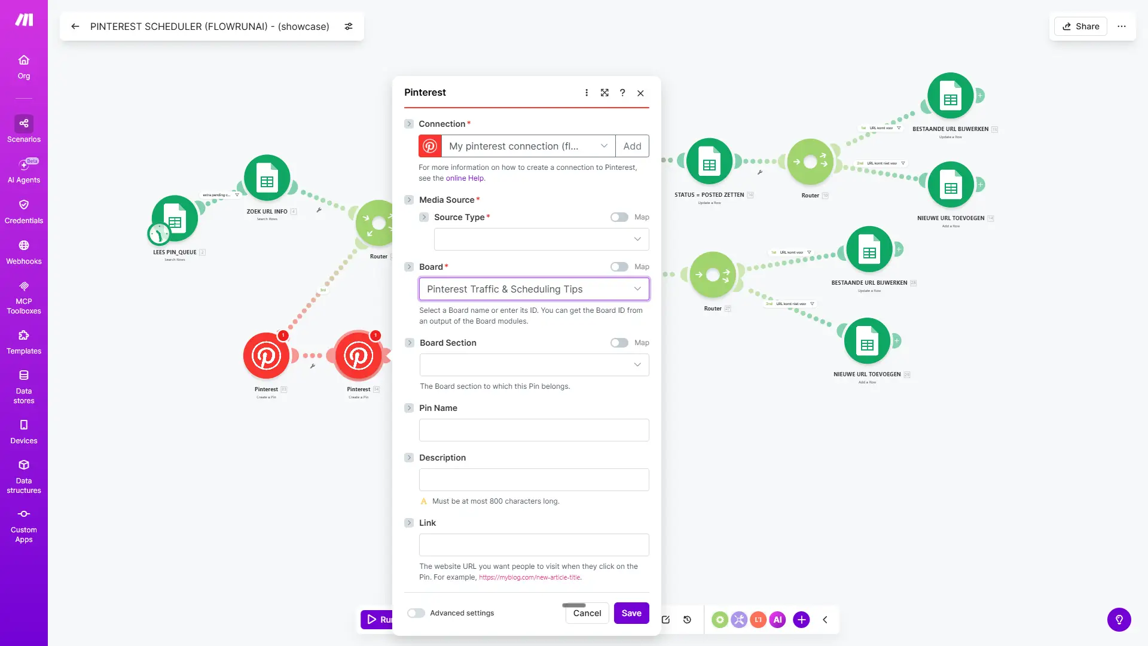Viewport: 1148px width, 646px height.
Task: Expand the Connection field info chevron
Action: [x=409, y=124]
